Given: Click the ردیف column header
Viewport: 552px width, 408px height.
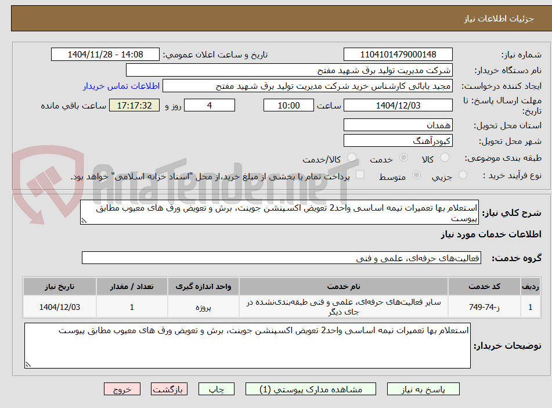Looking at the screenshot, I should pyautogui.click(x=531, y=287).
